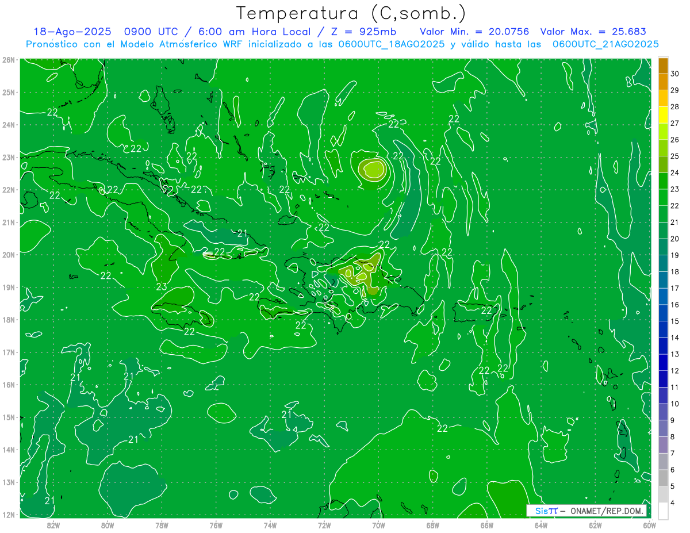Viewport: 690px width, 533px height.
Task: Click the "25N" latitude axis label
Action: pos(9,92)
